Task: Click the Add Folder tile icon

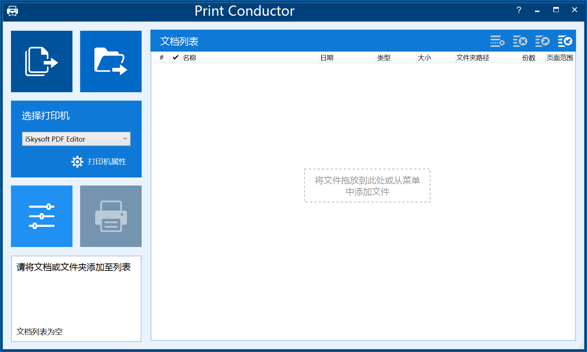Action: point(111,61)
